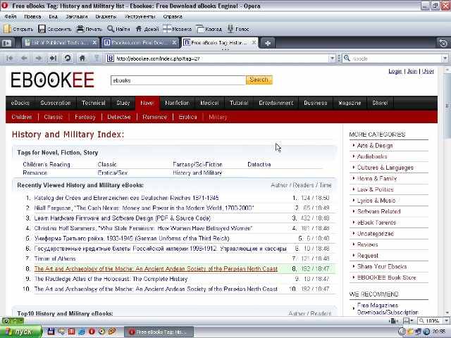Click the Children's Reading tag link
451x338 pixels.
[x=47, y=164]
